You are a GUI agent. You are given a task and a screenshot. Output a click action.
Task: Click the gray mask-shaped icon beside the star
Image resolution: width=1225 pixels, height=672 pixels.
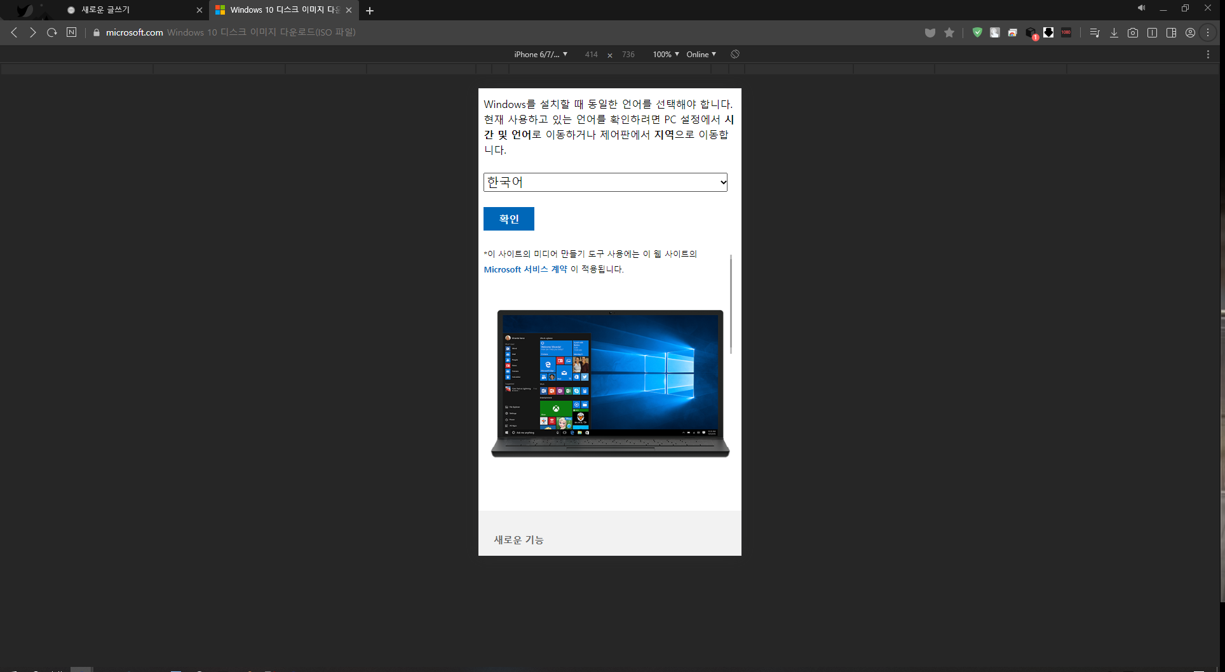(x=930, y=32)
